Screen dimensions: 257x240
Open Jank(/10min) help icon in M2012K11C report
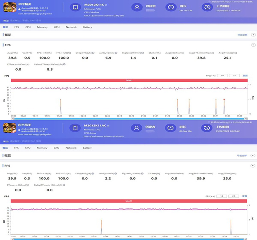point(116,53)
